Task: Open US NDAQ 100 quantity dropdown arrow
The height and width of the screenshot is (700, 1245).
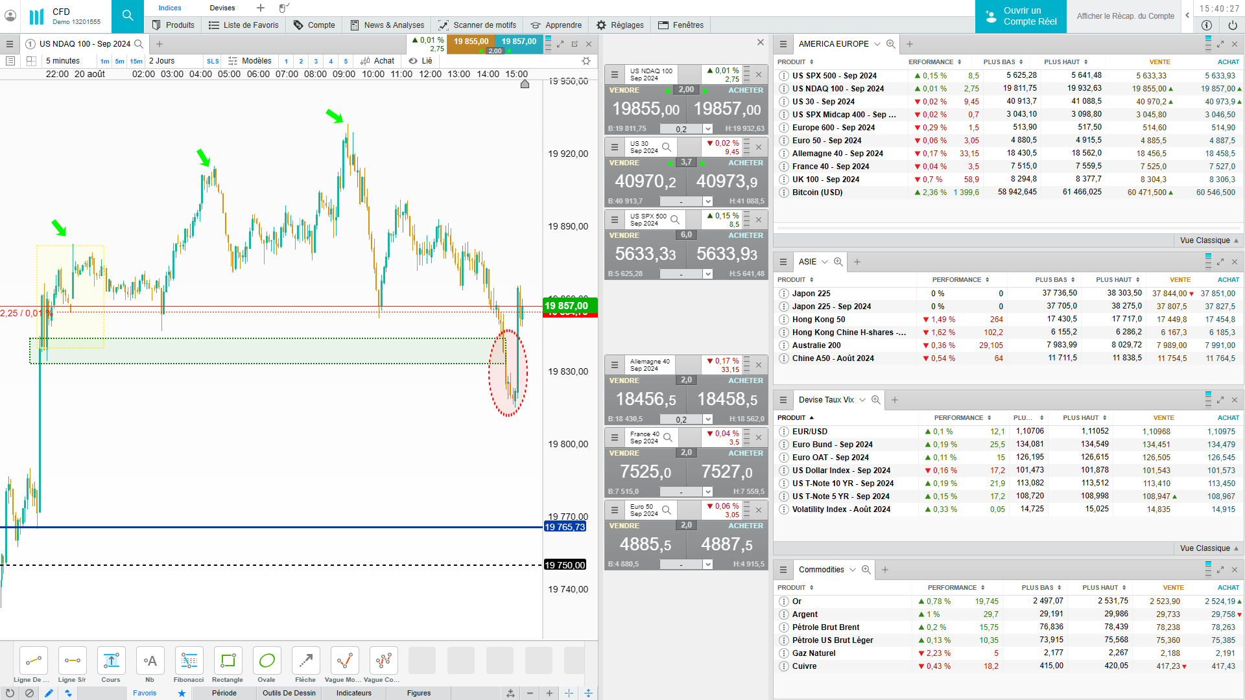Action: pyautogui.click(x=708, y=129)
